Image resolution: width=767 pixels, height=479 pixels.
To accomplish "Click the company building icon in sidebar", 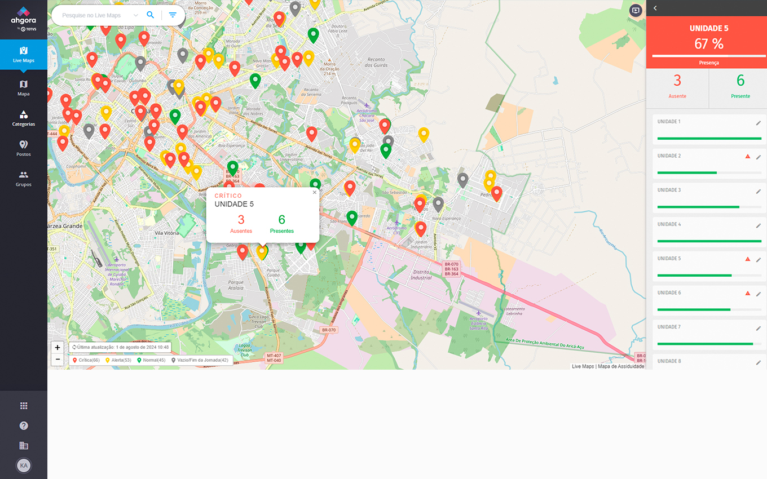I will pos(24,446).
